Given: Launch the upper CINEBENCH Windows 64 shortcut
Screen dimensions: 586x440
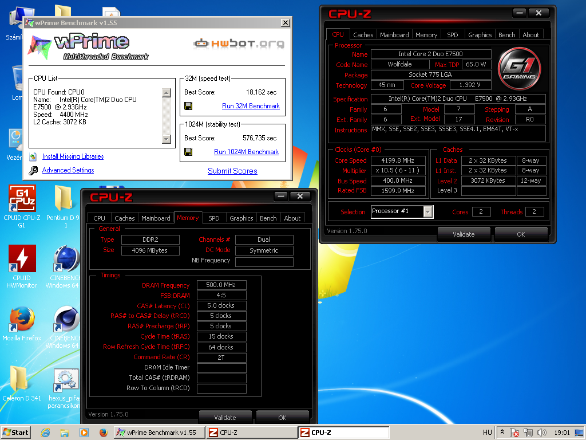Looking at the screenshot, I should click(x=66, y=258).
